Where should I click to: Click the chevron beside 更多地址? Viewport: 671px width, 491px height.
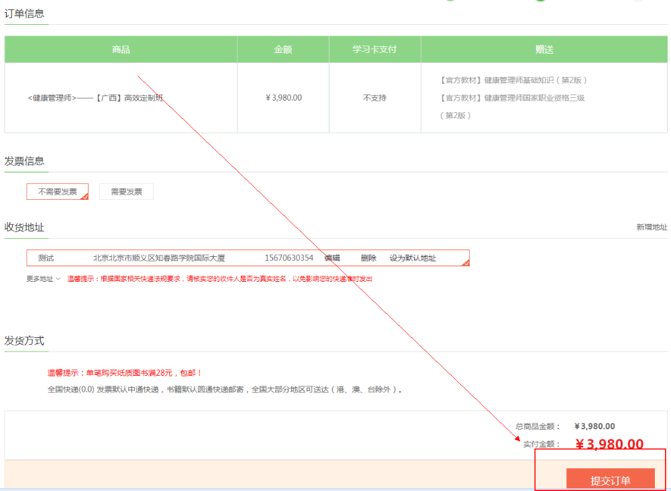[x=58, y=278]
